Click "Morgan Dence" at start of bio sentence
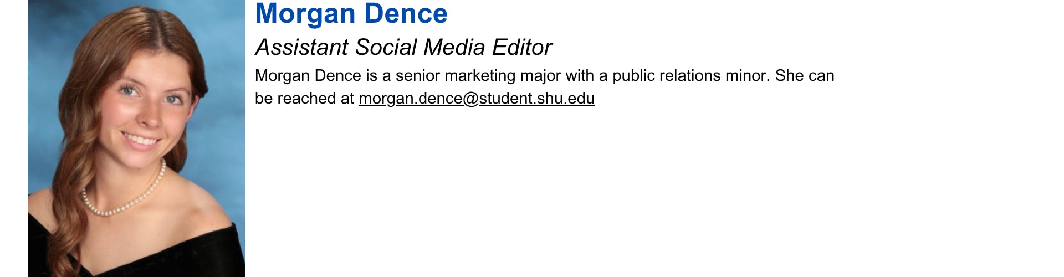The height and width of the screenshot is (277, 1064). 308,76
